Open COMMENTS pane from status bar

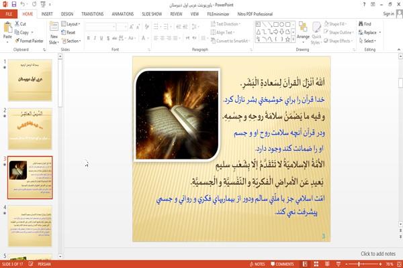click(282, 264)
